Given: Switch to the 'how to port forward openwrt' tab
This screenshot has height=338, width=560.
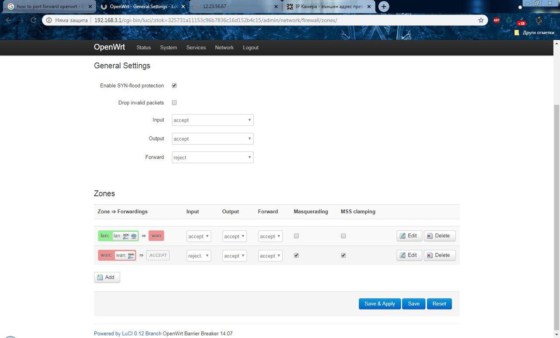Looking at the screenshot, I should click(49, 7).
